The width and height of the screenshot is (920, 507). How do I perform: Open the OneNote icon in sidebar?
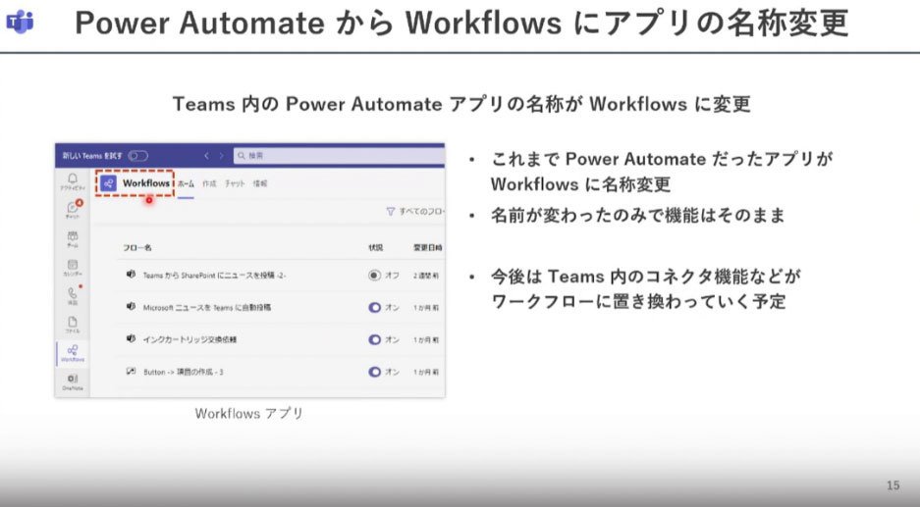click(73, 381)
